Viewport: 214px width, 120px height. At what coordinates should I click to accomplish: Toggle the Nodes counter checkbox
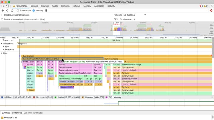pos(56,97)
